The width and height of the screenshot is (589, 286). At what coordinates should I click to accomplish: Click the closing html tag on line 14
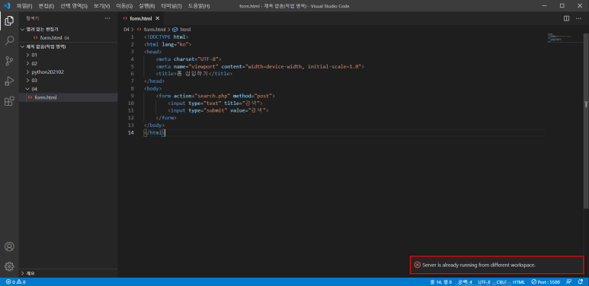click(155, 132)
